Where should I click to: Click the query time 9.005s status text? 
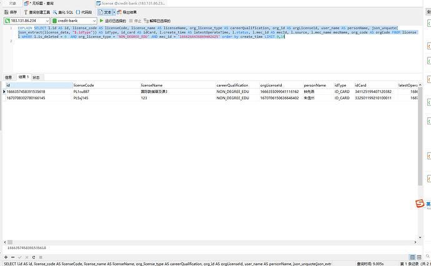370,264
